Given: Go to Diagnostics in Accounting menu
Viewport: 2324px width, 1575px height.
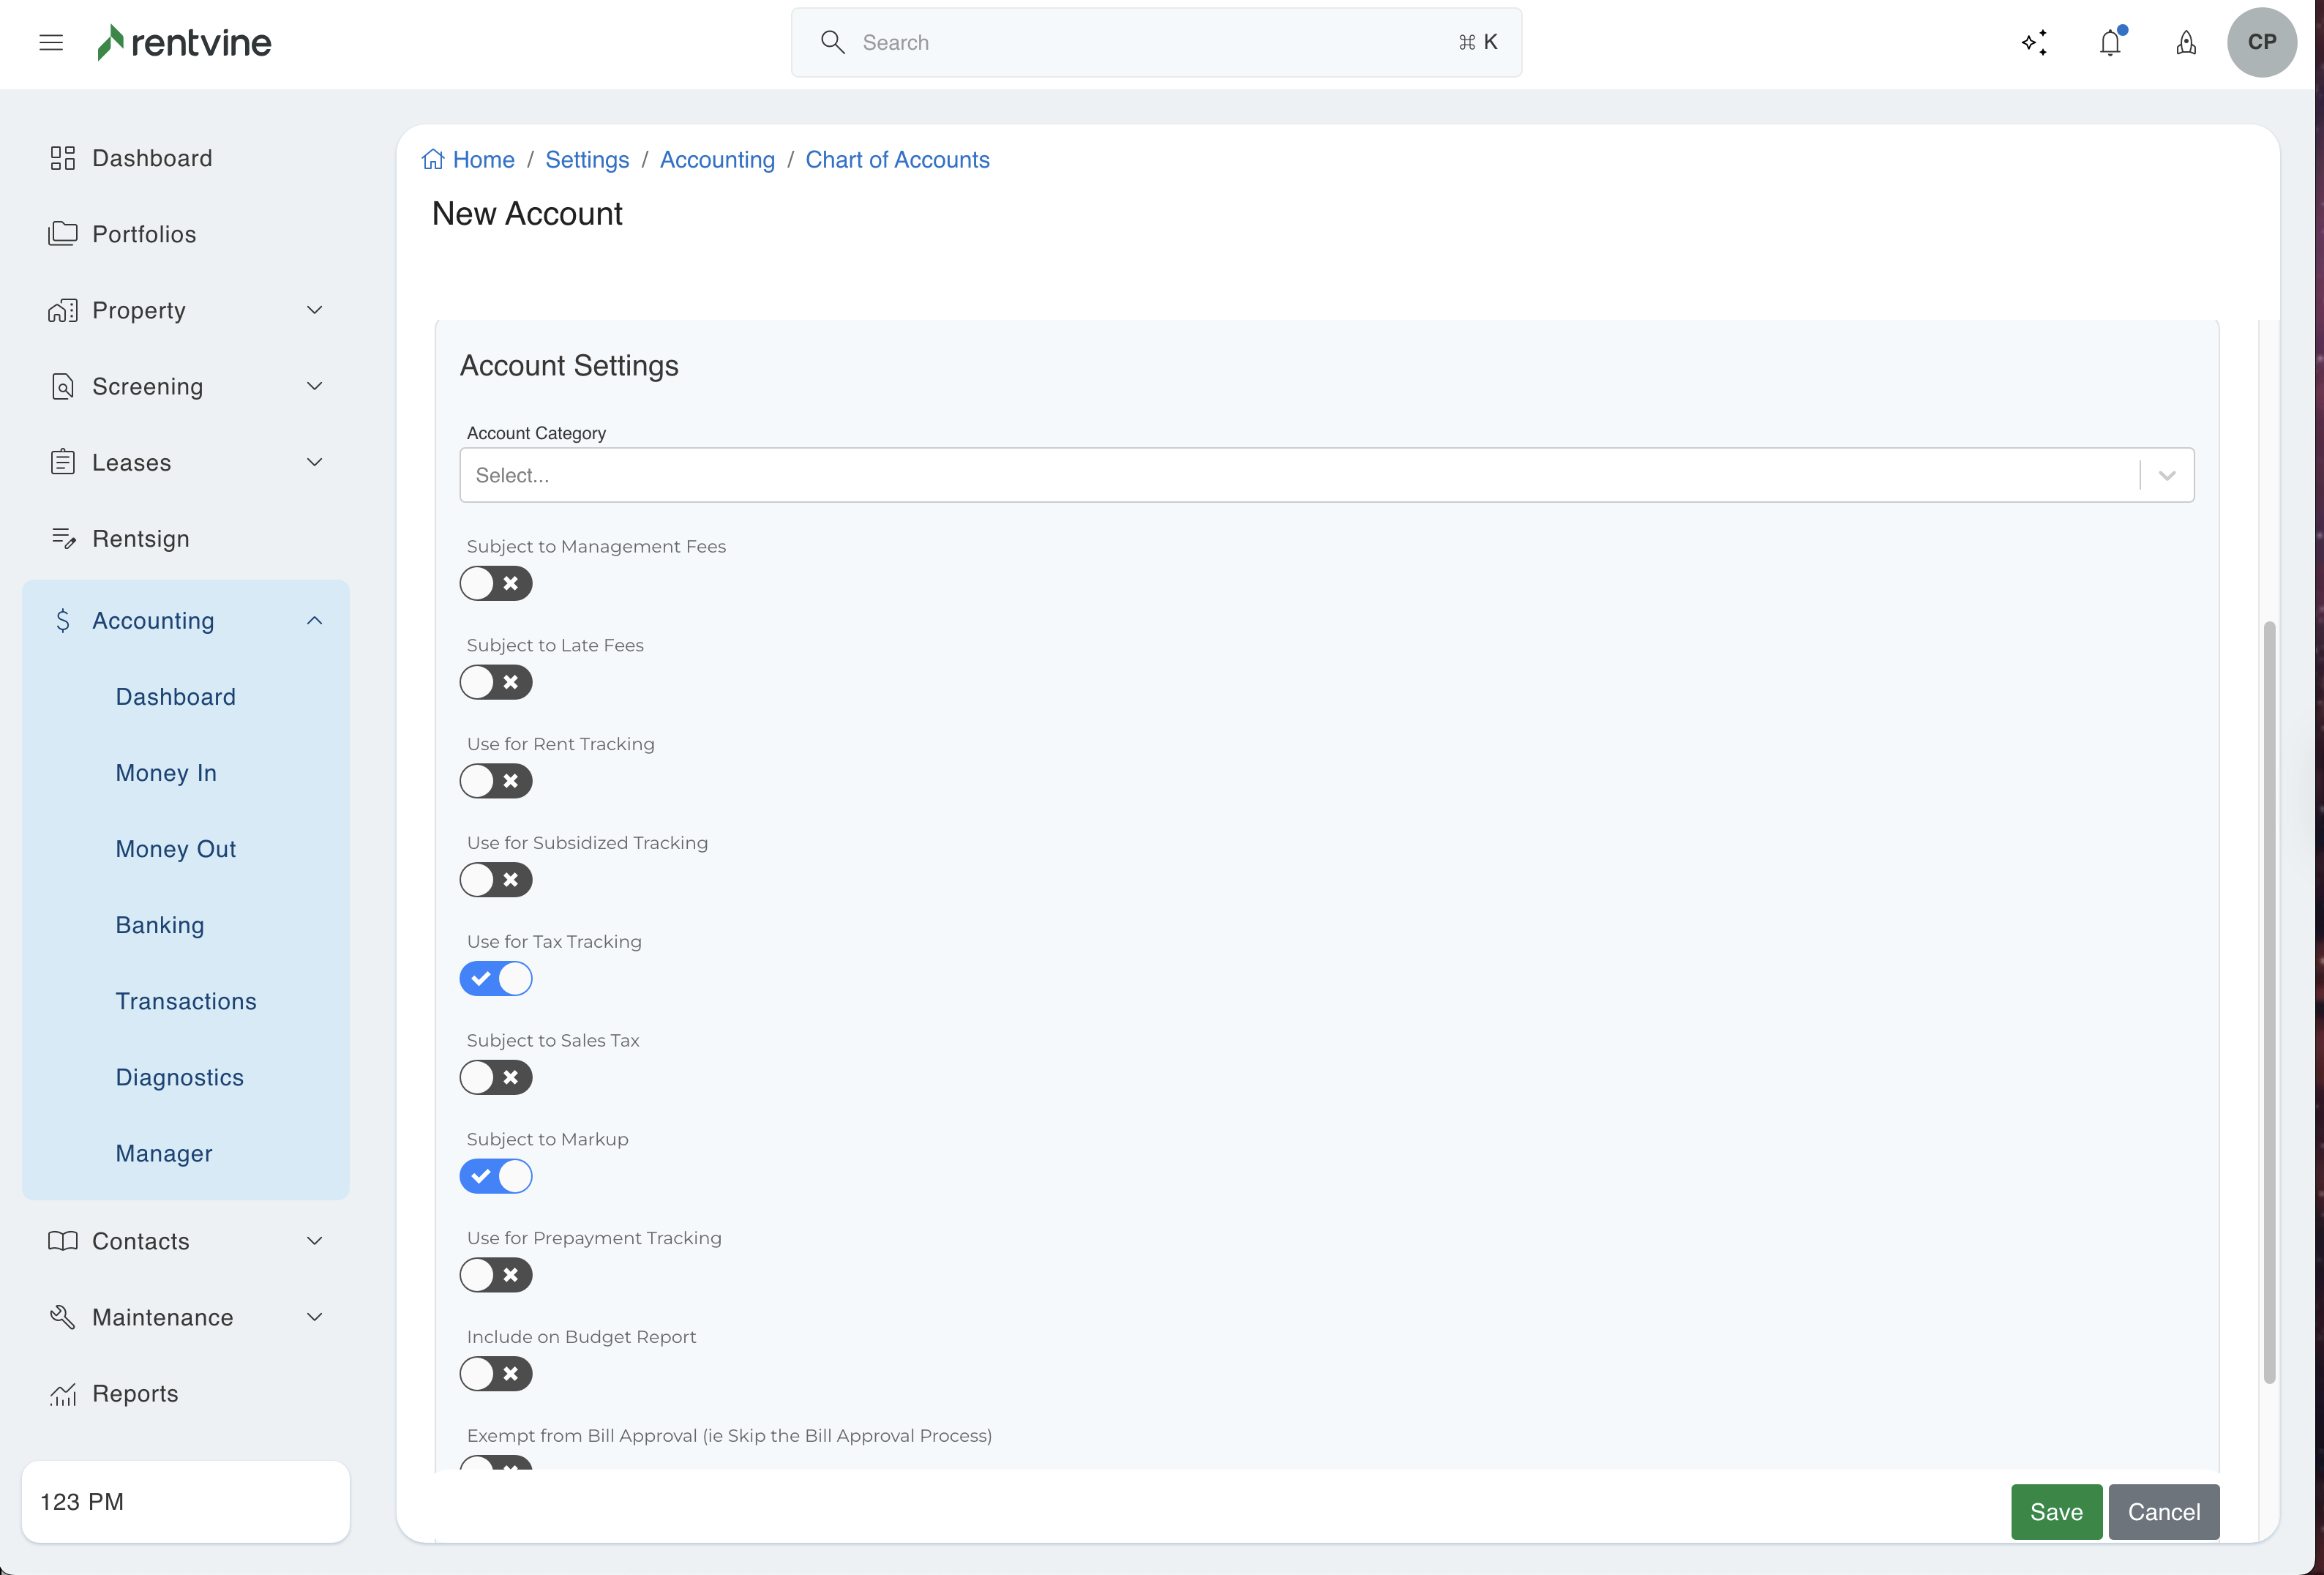Looking at the screenshot, I should [x=180, y=1077].
